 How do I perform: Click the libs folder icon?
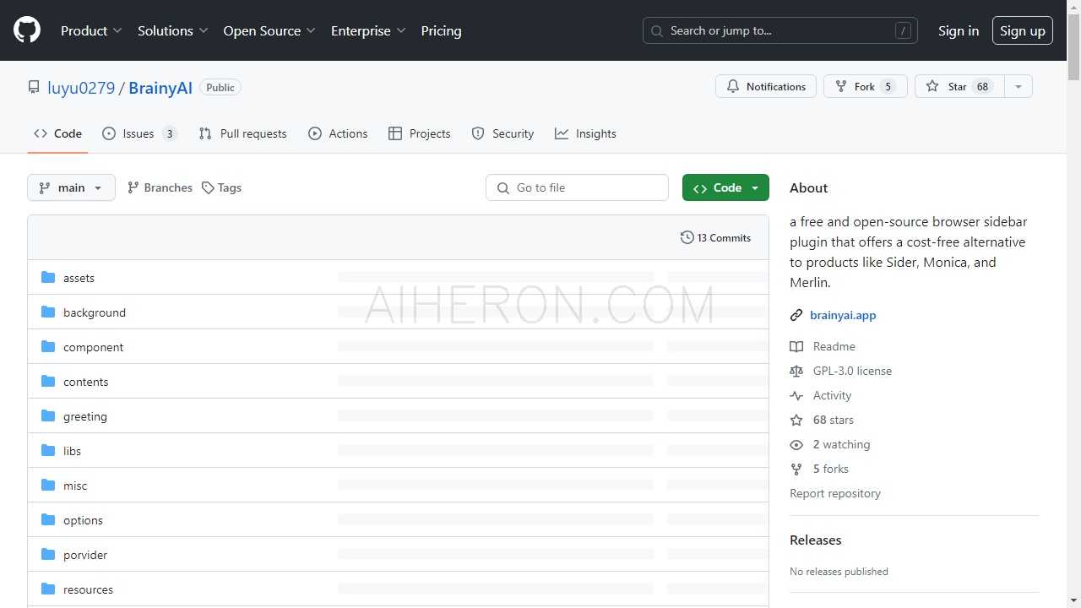(48, 451)
